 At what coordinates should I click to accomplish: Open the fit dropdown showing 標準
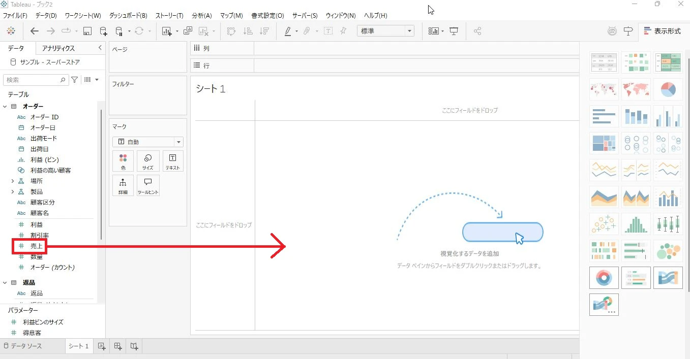coord(386,31)
